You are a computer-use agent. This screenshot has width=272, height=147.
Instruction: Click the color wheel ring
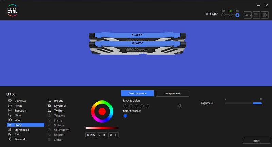pos(102,102)
